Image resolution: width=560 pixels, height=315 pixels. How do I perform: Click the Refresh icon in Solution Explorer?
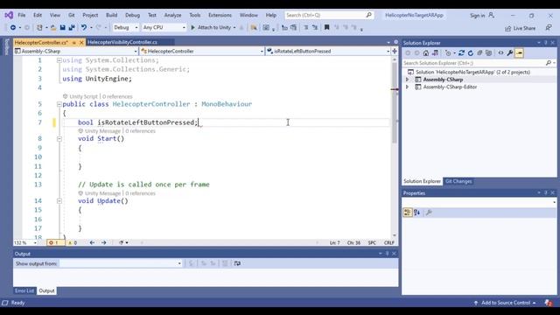coord(471,52)
